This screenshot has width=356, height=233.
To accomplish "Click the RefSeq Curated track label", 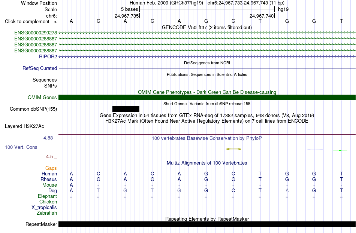I will pyautogui.click(x=40, y=68).
